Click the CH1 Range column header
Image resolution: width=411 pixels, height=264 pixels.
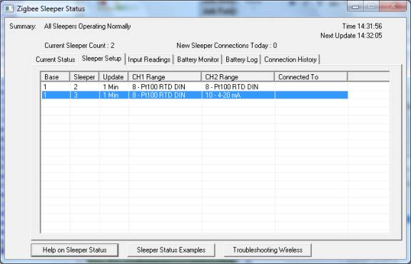click(x=165, y=77)
